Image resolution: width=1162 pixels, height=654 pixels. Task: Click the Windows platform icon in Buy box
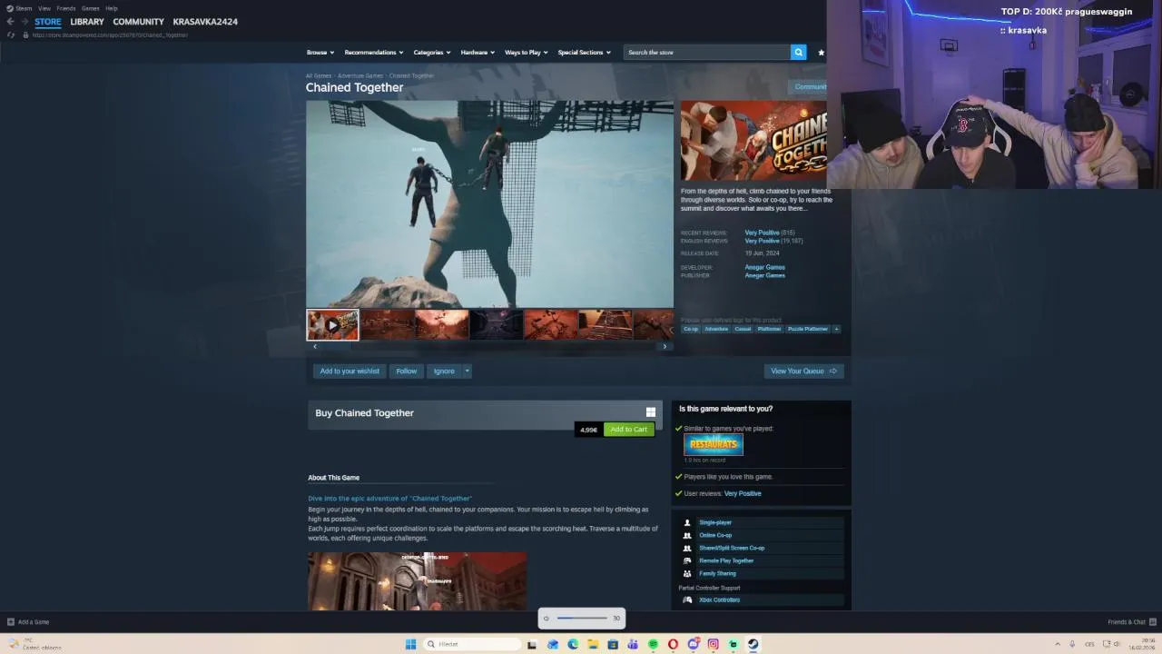coord(651,412)
